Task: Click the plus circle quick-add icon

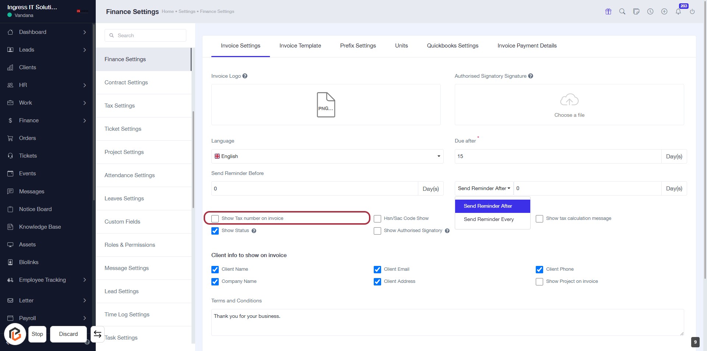Action: click(664, 11)
